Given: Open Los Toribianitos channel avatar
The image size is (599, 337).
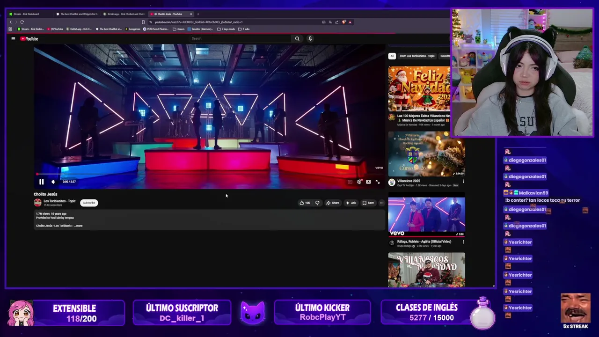Looking at the screenshot, I should pyautogui.click(x=37, y=203).
